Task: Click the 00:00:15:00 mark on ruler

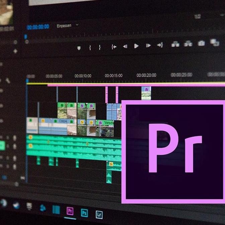Action: click(x=114, y=75)
